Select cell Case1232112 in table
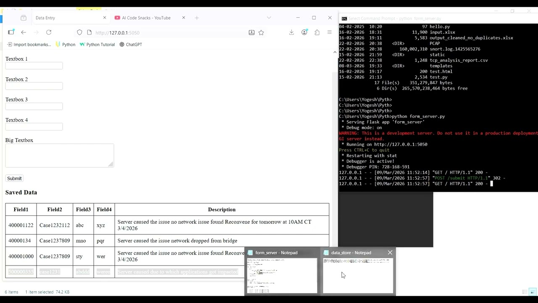This screenshot has height=303, width=538. (x=55, y=225)
